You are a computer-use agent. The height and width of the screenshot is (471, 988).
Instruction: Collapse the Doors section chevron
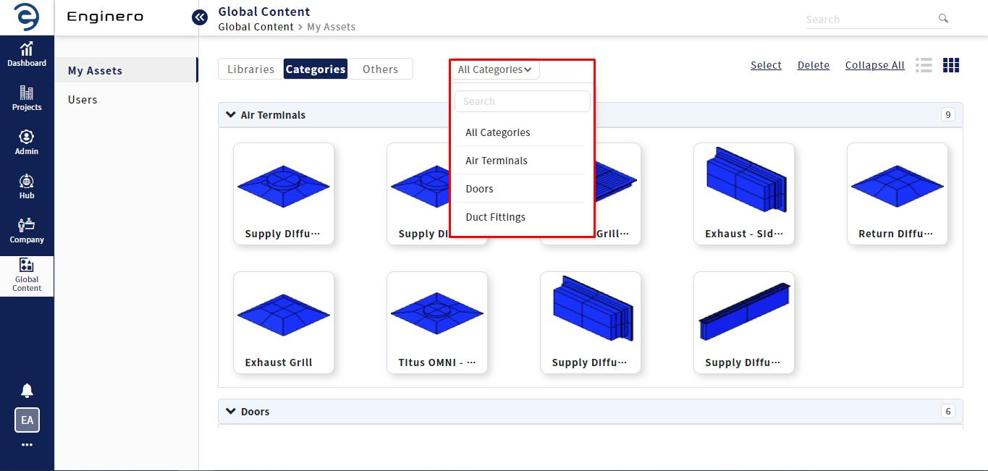(x=231, y=411)
